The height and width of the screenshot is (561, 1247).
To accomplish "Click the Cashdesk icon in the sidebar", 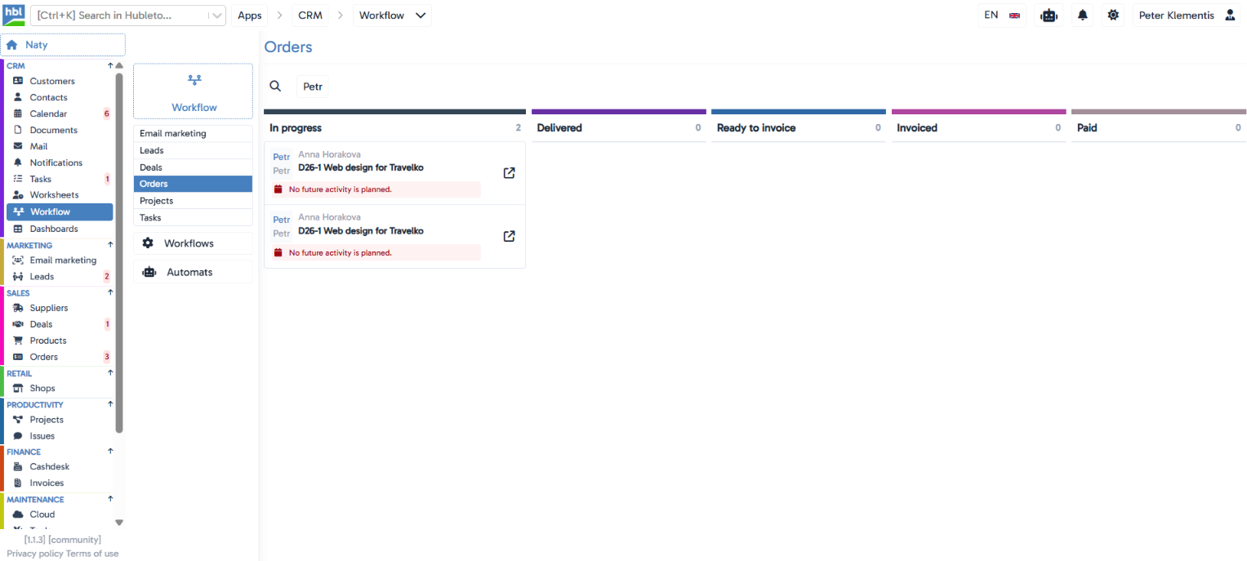I will [x=18, y=467].
